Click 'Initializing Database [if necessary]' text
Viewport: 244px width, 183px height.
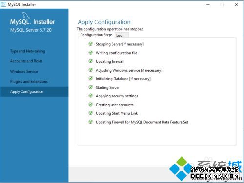(123, 79)
